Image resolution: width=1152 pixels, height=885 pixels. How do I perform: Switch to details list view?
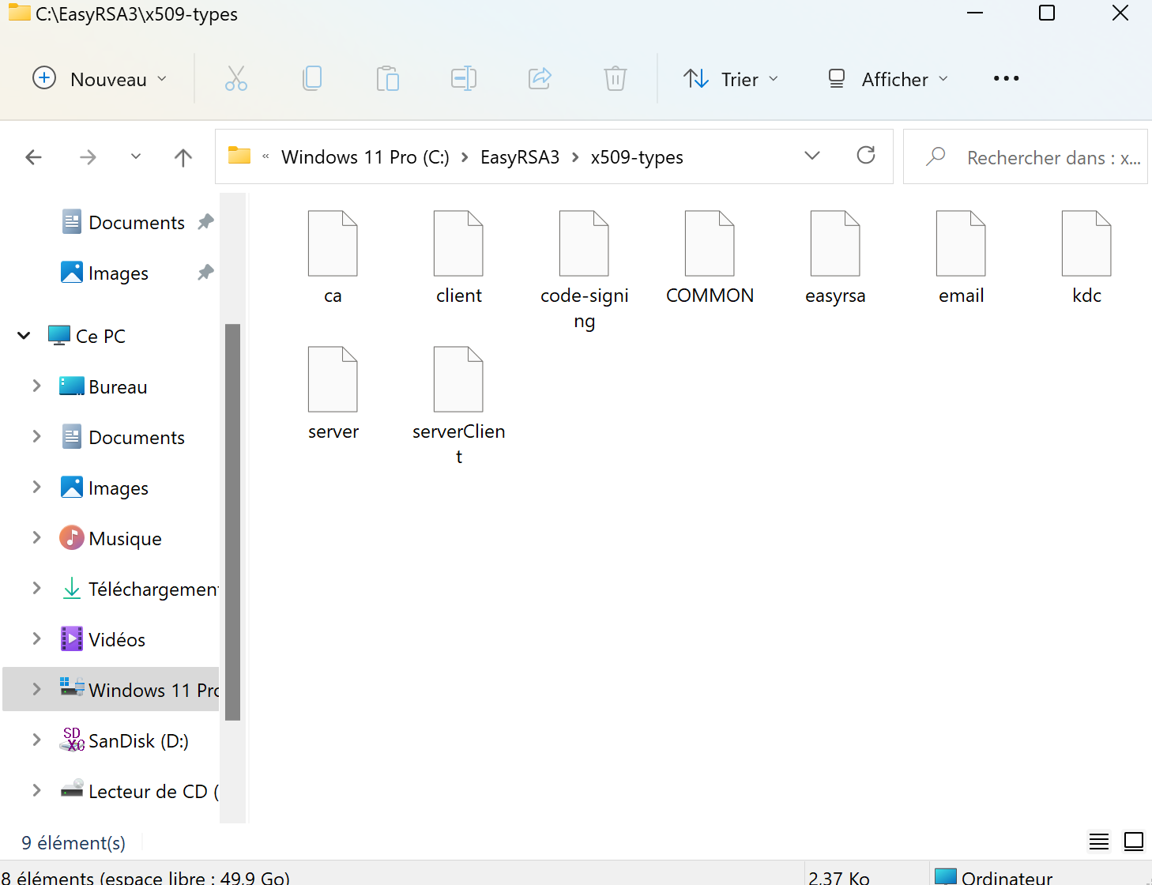1099,842
